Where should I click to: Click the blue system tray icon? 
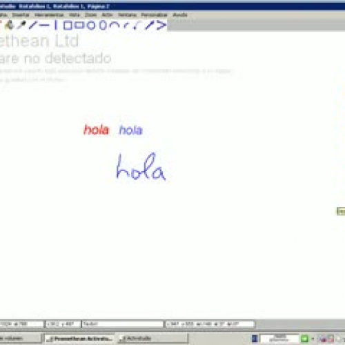[x=255, y=339]
